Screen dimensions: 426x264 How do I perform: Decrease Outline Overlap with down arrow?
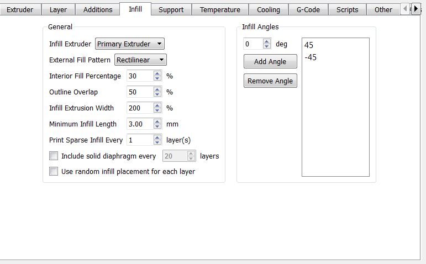157,94
